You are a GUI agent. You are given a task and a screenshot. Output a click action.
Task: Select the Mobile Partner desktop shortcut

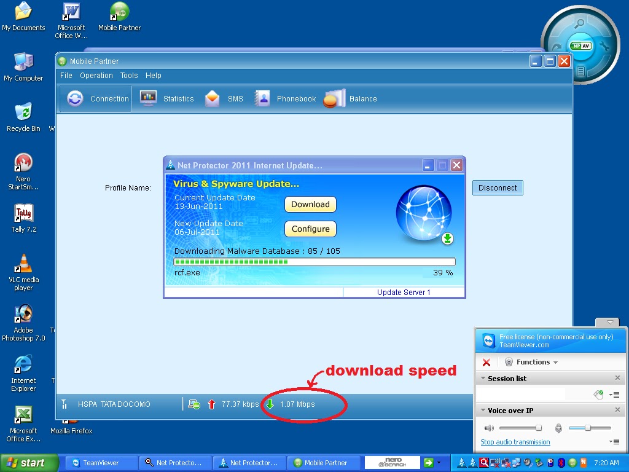pos(119,17)
